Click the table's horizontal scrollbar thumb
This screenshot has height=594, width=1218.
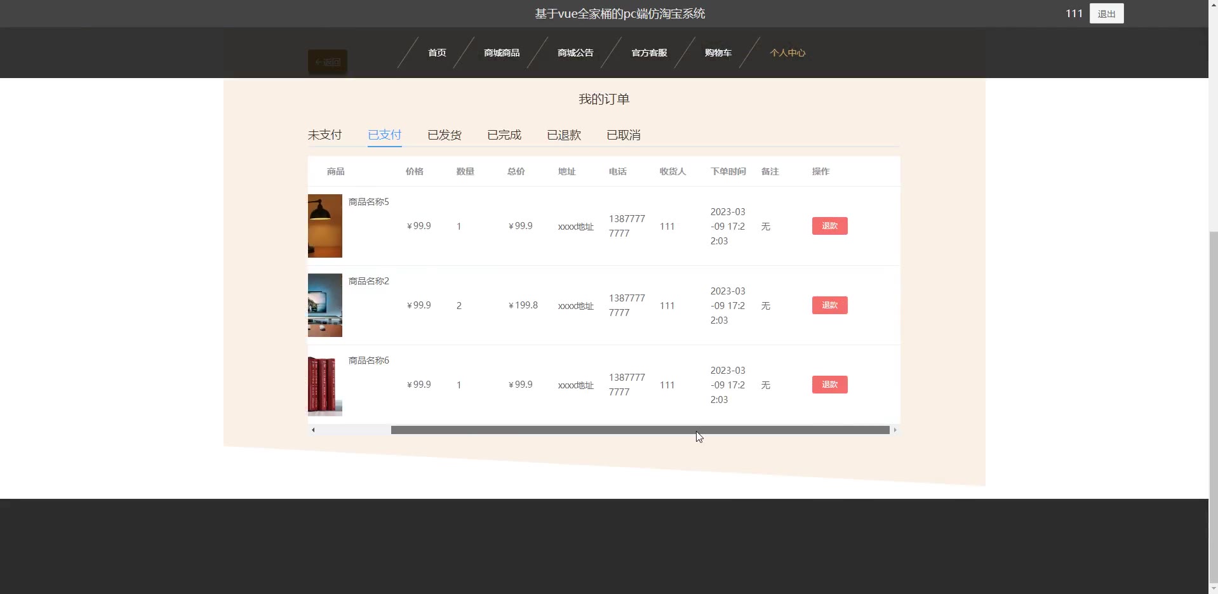point(640,430)
